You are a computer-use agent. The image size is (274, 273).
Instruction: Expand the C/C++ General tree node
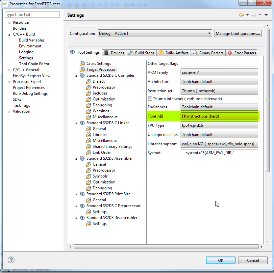coord(9,70)
